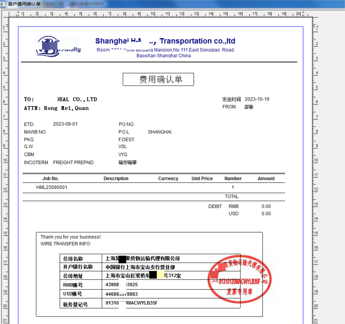Click the 'TOTAL' row label
The image size is (345, 324).
(232, 196)
